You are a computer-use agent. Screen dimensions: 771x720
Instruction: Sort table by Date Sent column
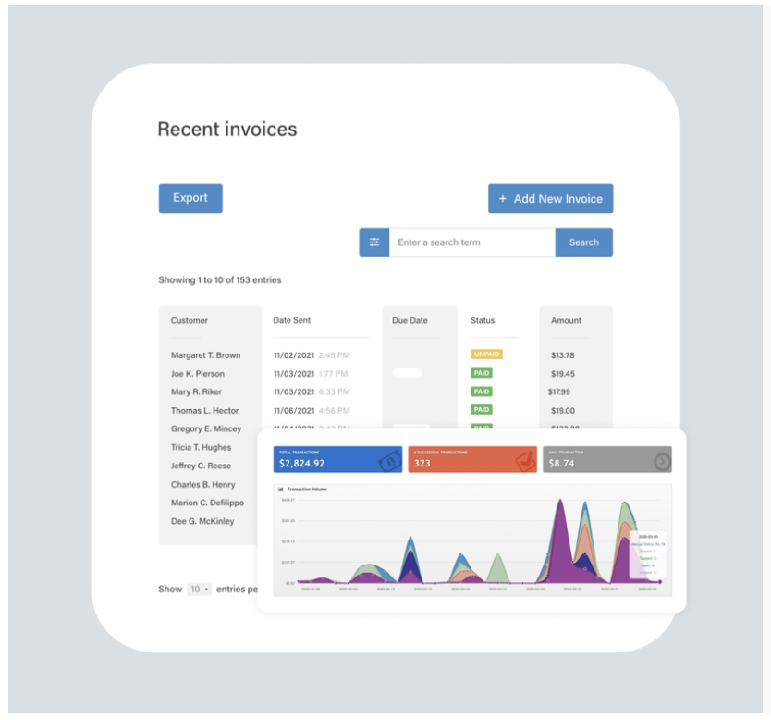tap(292, 321)
